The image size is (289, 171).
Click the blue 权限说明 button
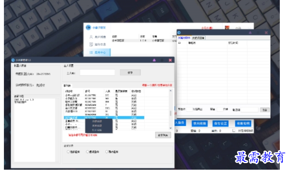(243, 123)
